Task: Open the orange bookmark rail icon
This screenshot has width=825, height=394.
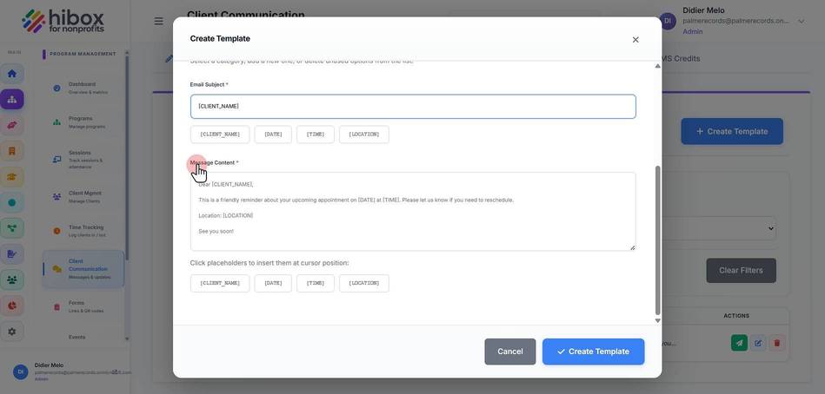Action: (11, 151)
